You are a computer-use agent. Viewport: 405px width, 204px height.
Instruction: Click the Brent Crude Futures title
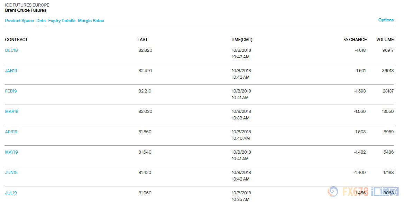coord(26,10)
